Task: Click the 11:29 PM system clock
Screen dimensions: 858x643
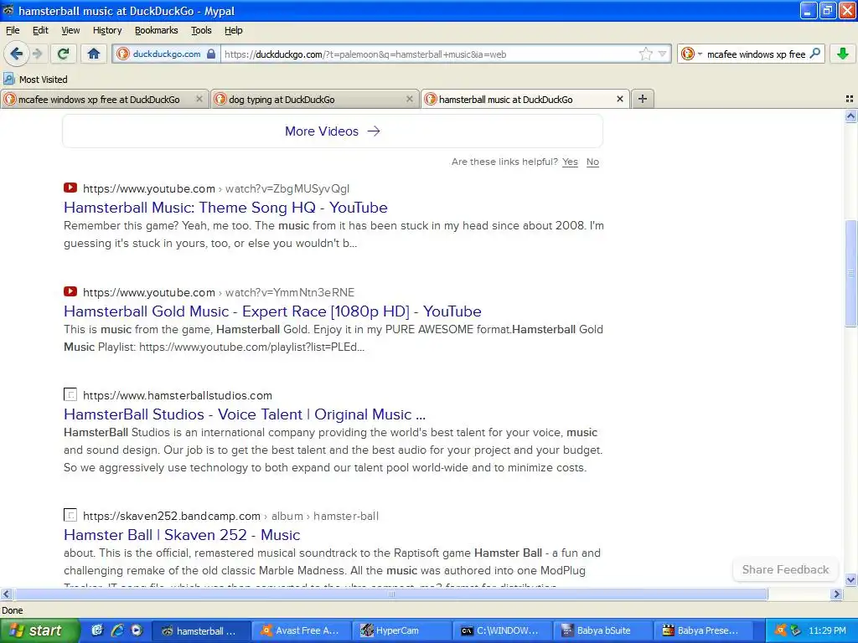Action: pyautogui.click(x=827, y=630)
